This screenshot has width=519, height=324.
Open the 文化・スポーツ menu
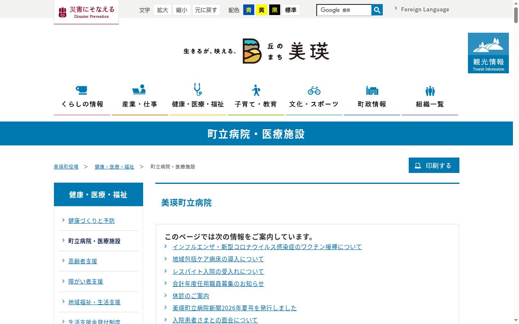click(314, 99)
